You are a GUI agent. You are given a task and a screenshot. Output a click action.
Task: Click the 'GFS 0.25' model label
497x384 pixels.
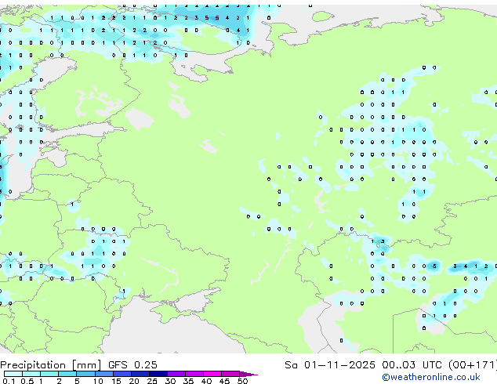point(132,365)
